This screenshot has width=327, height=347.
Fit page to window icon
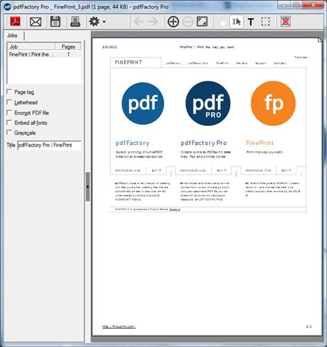pos(202,22)
